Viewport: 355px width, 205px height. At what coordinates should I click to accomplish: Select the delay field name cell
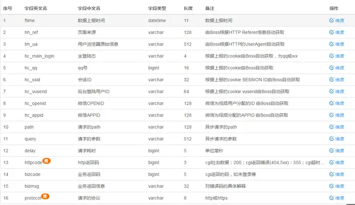point(30,151)
